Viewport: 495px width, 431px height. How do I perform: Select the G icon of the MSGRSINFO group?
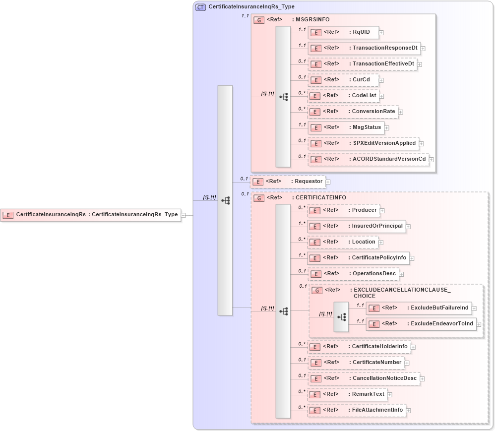(259, 20)
